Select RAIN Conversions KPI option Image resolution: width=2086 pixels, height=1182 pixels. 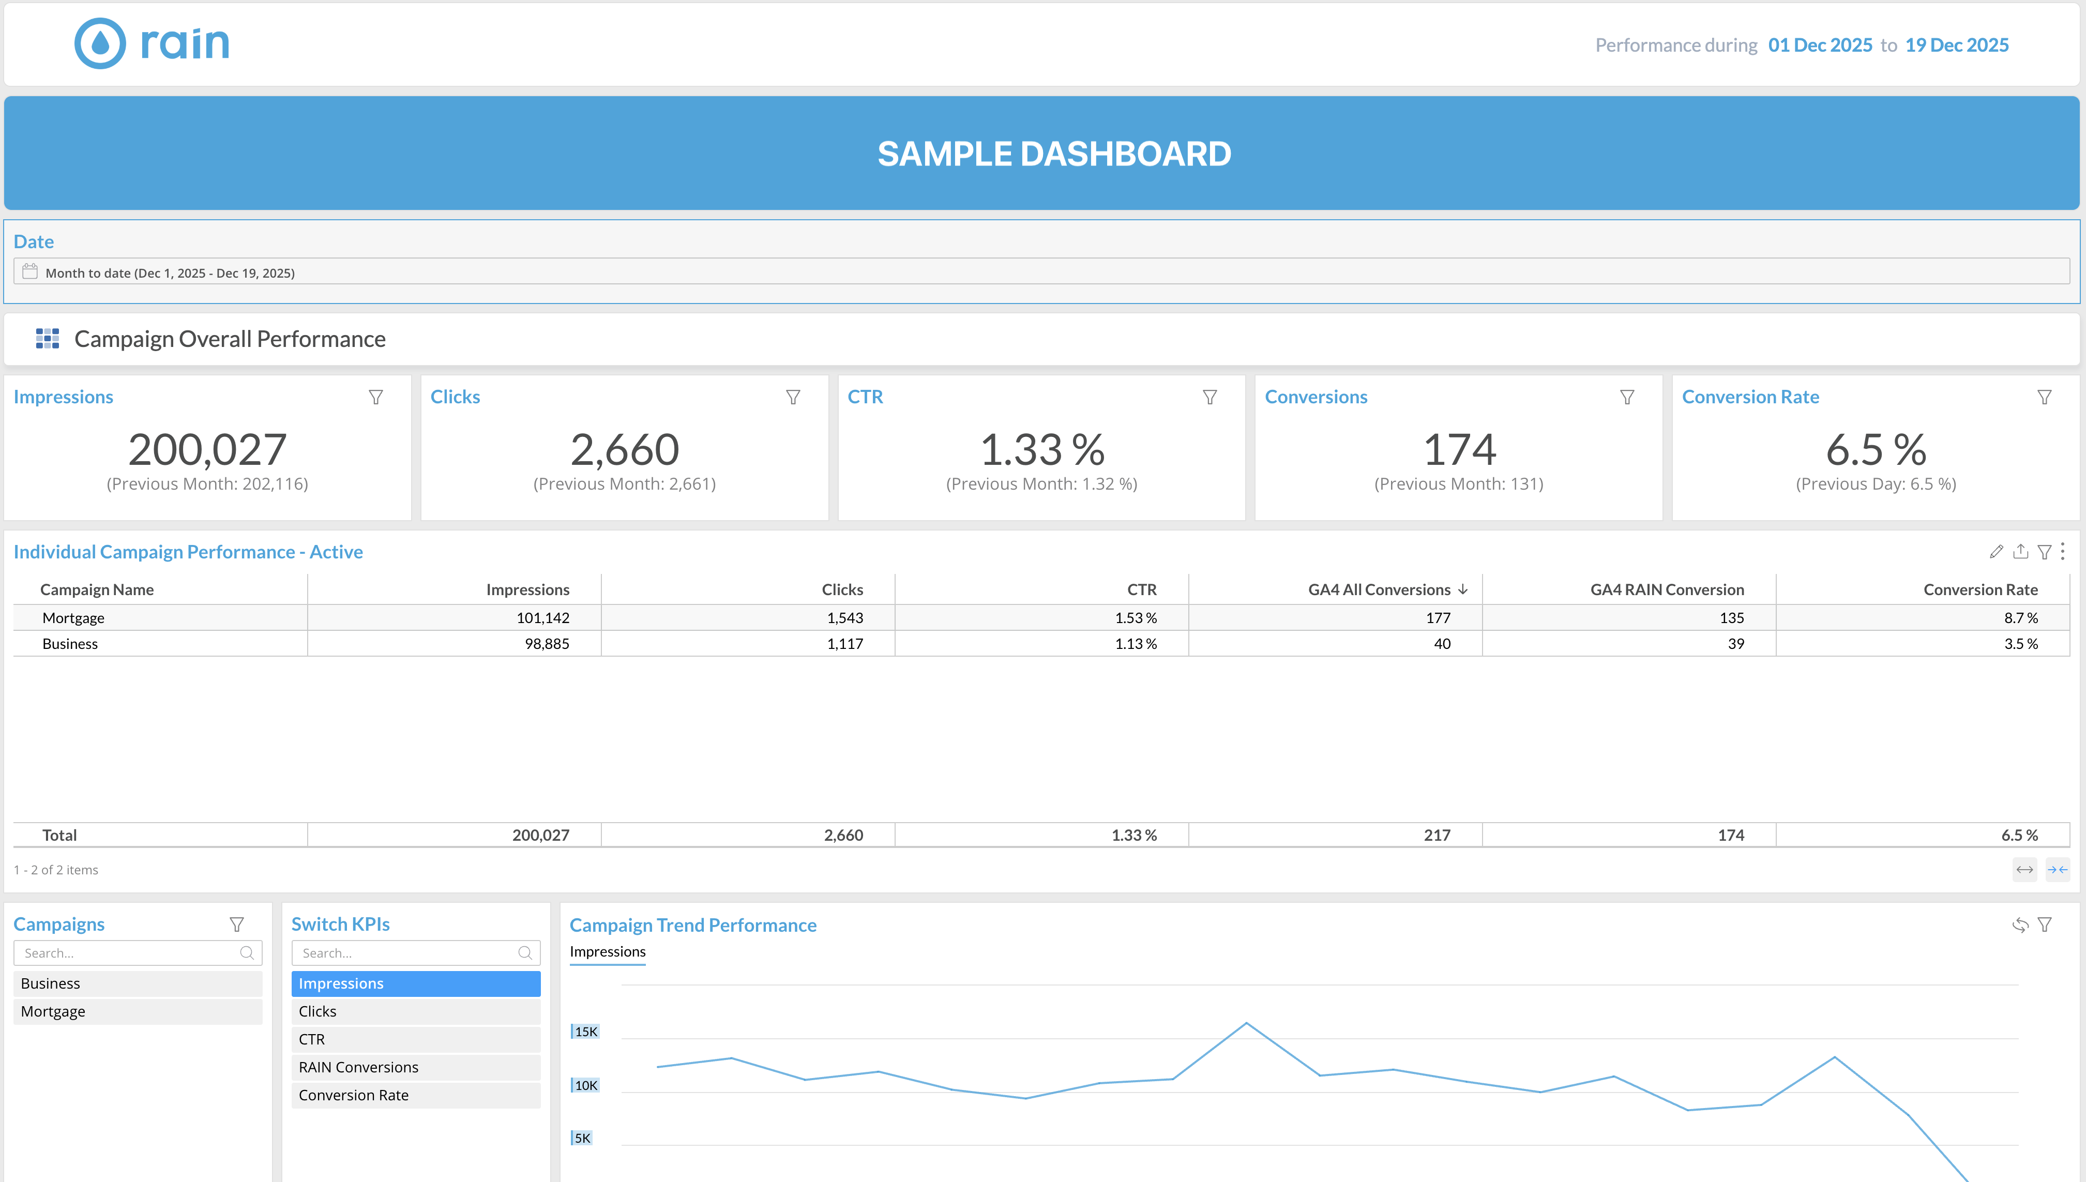click(x=416, y=1068)
